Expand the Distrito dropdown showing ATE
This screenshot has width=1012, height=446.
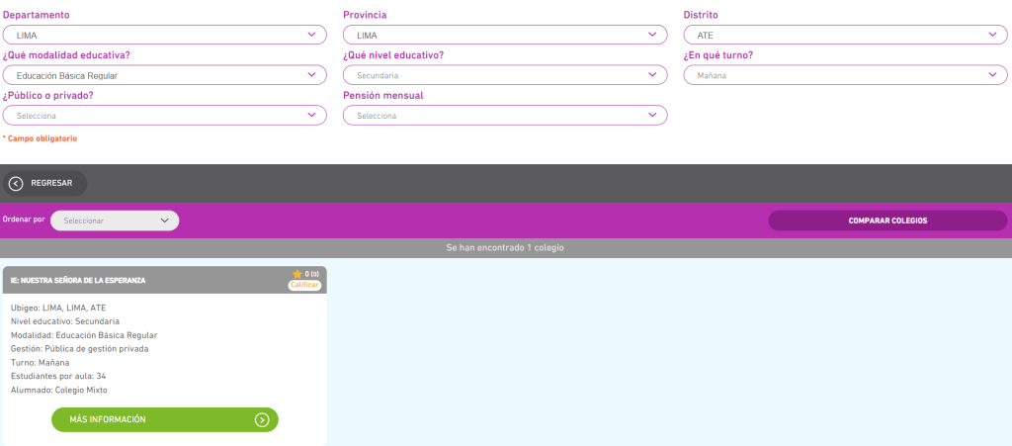(x=845, y=35)
